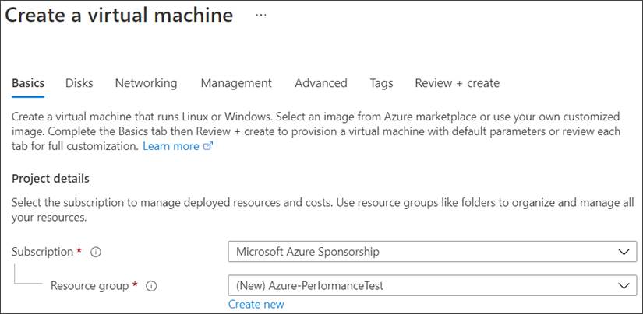Click external link icon after Learn more
Viewport: 643px width, 314px height.
pos(207,146)
